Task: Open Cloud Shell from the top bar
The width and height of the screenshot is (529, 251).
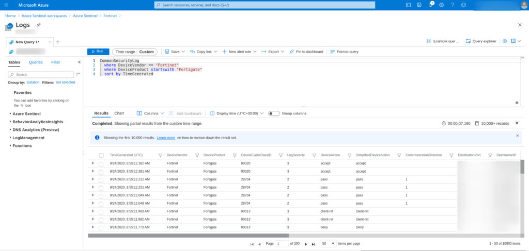Action: [408, 5]
